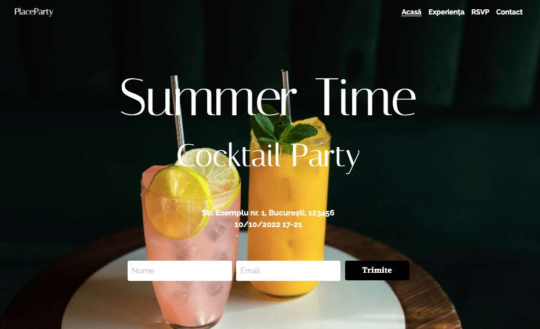The width and height of the screenshot is (540, 329).
Task: Click the PlaceParty logo
Action: pyautogui.click(x=34, y=12)
